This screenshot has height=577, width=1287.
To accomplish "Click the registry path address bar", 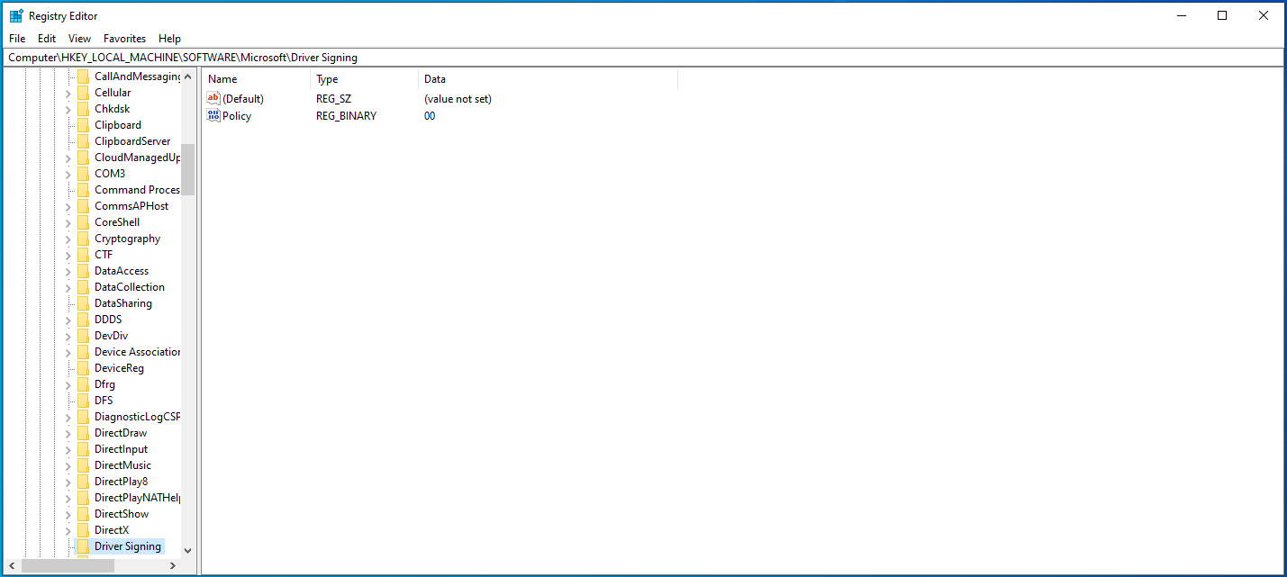I will coord(643,58).
